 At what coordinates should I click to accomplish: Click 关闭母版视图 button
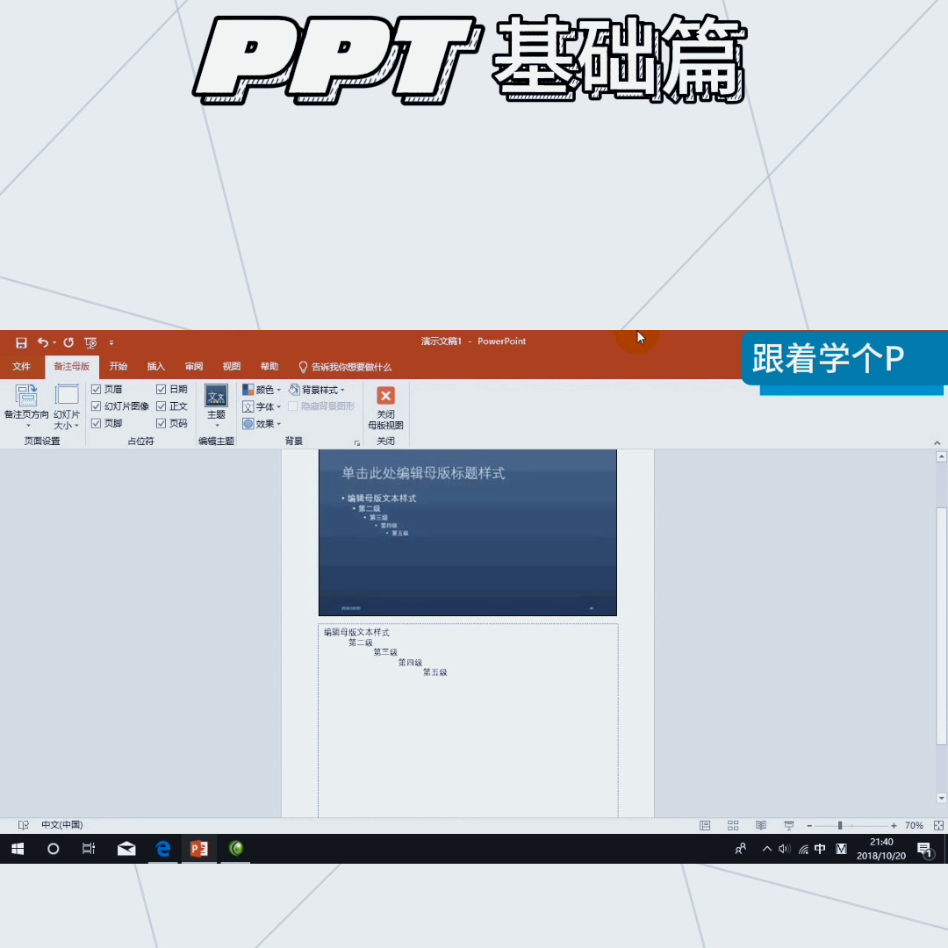tap(385, 407)
